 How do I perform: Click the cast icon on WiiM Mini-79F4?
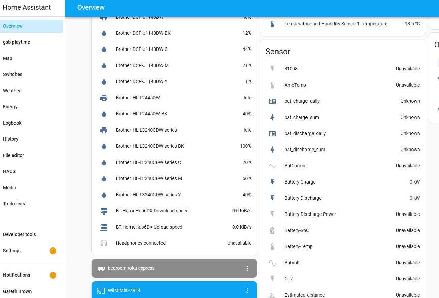coord(101,291)
